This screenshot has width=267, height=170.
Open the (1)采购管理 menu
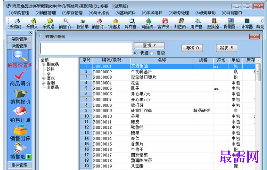(x=19, y=13)
